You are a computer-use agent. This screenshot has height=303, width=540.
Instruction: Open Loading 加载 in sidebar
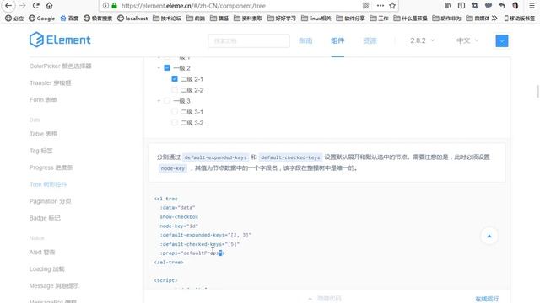click(47, 268)
